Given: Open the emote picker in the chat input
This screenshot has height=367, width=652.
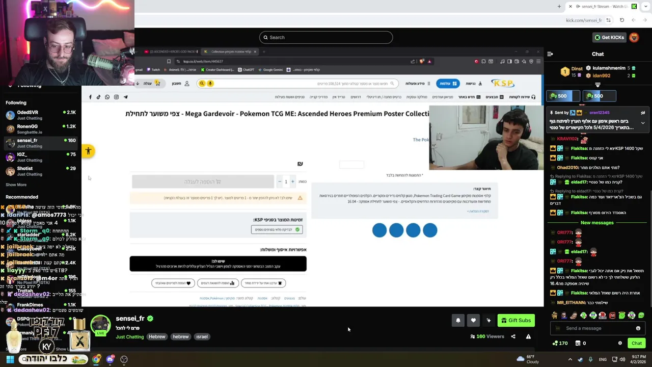Looking at the screenshot, I should point(638,328).
